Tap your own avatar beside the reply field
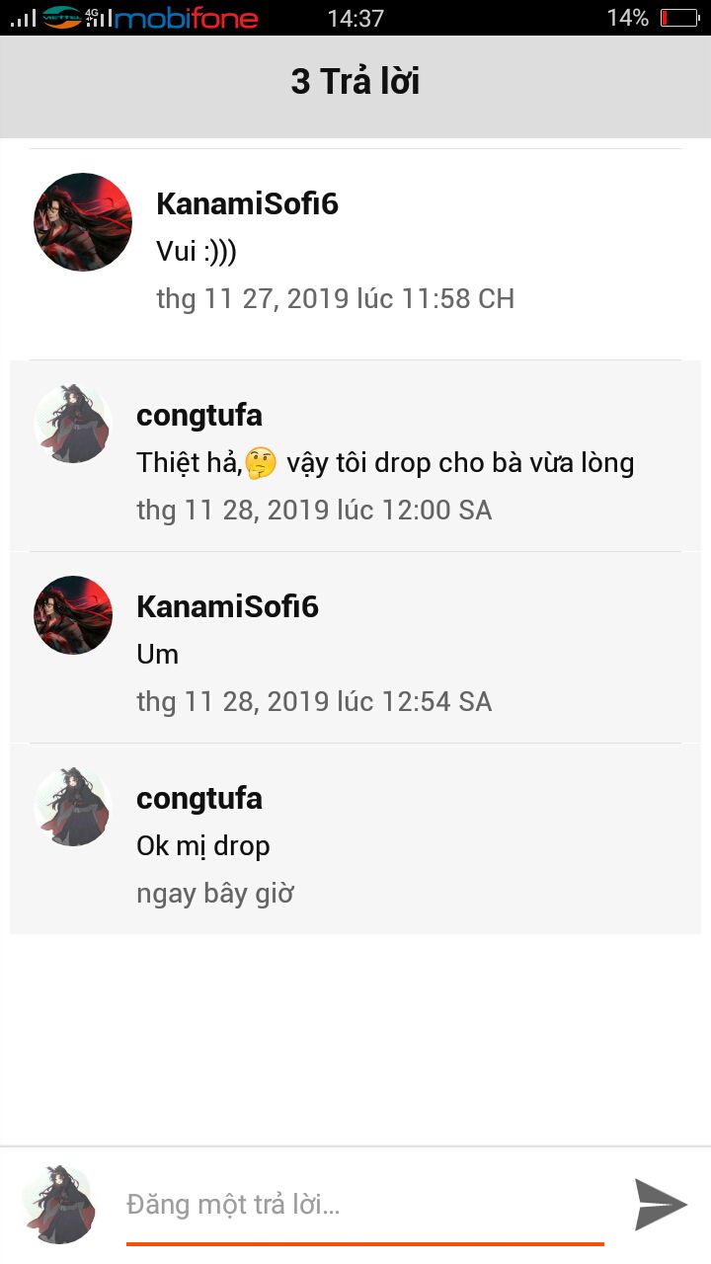Screen dimensions: 711x1264 click(x=59, y=1205)
